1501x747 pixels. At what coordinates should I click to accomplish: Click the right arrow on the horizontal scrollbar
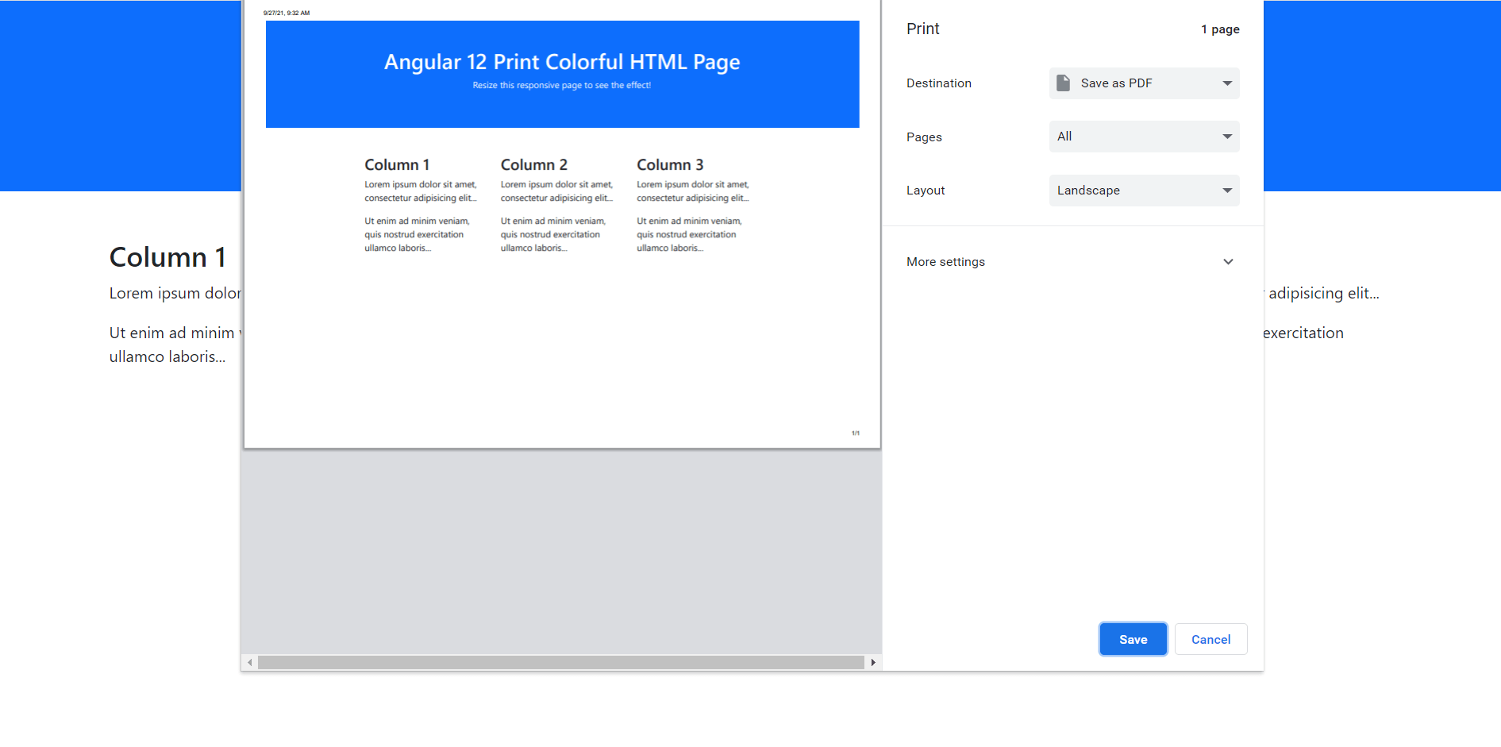pyautogui.click(x=873, y=661)
